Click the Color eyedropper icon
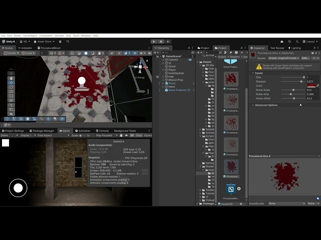The image size is (321, 240). 317,85
